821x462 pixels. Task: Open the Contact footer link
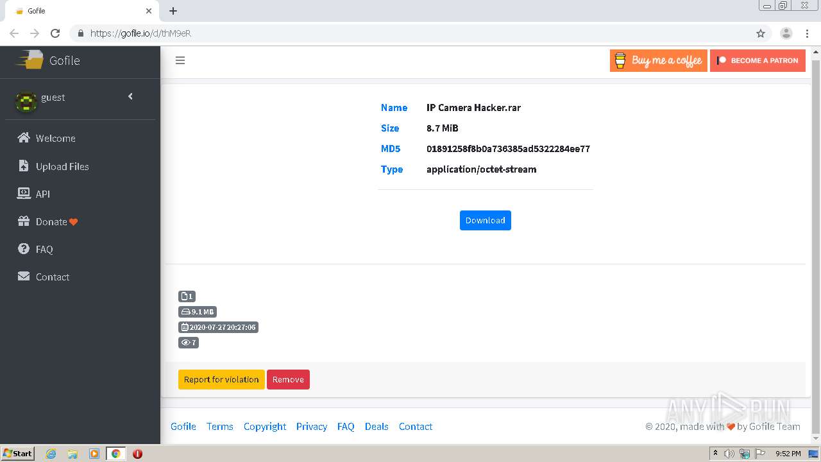pyautogui.click(x=416, y=426)
